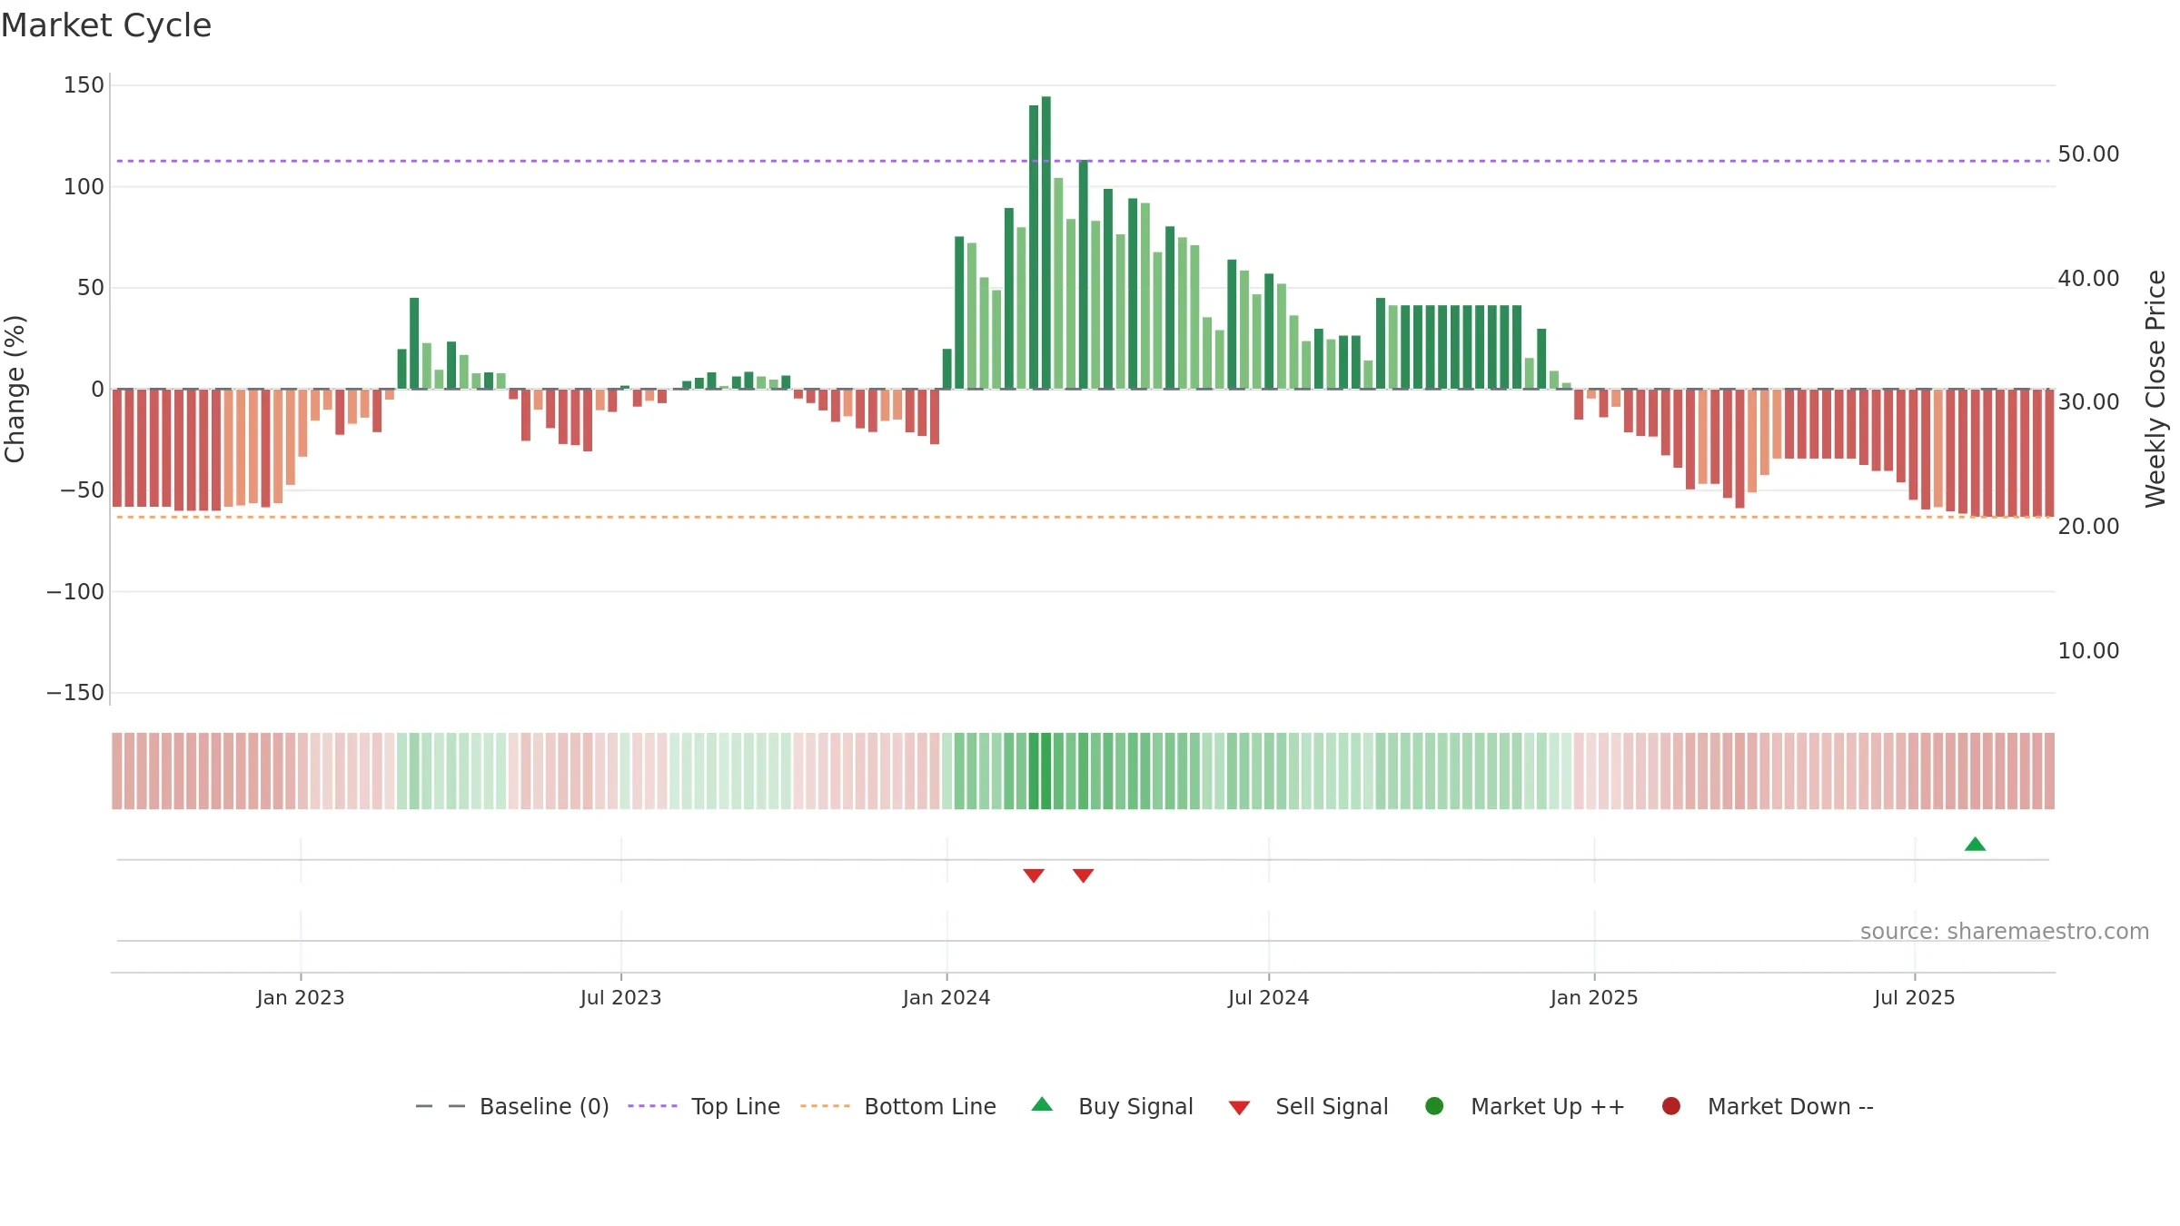
Task: Click the Jul 2023 axis label
Action: pos(621,998)
